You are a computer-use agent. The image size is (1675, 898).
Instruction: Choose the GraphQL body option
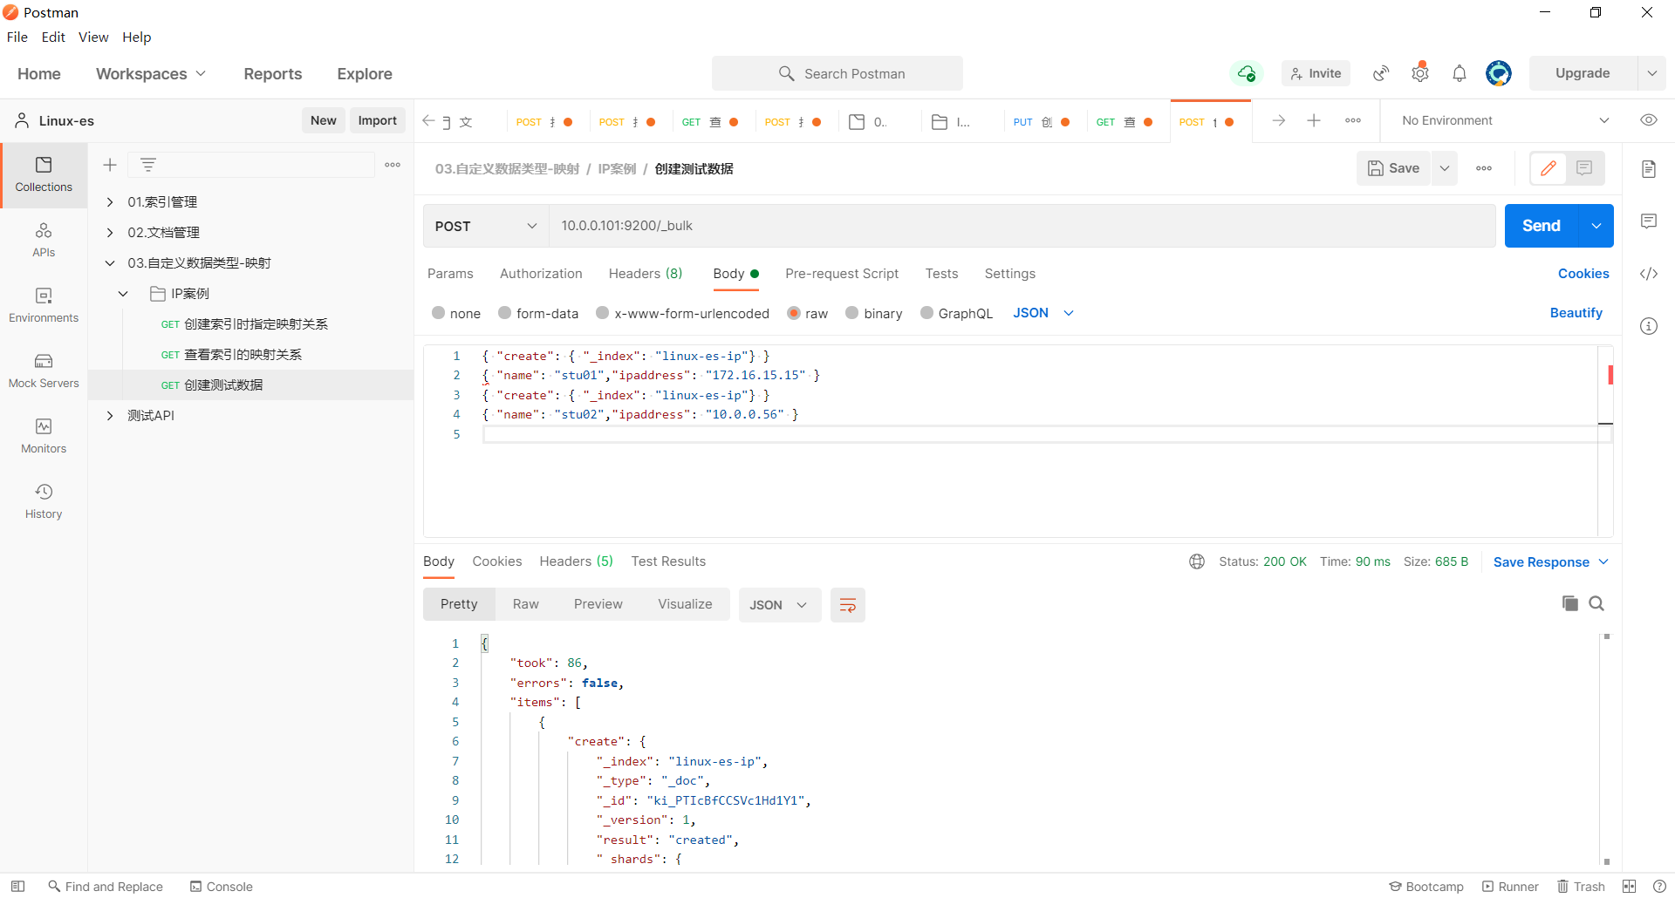tap(927, 313)
